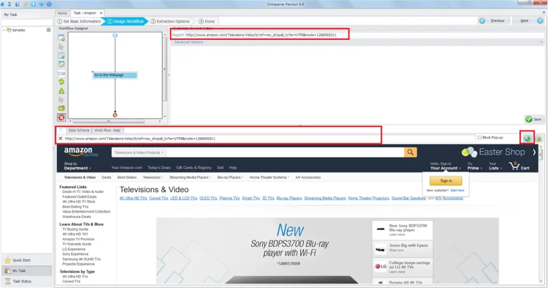Select the text input box workflow tool
548x288 pixels.
click(x=62, y=73)
